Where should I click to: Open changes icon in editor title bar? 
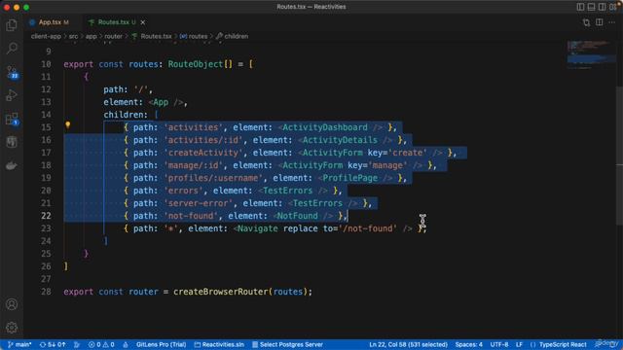click(586, 22)
